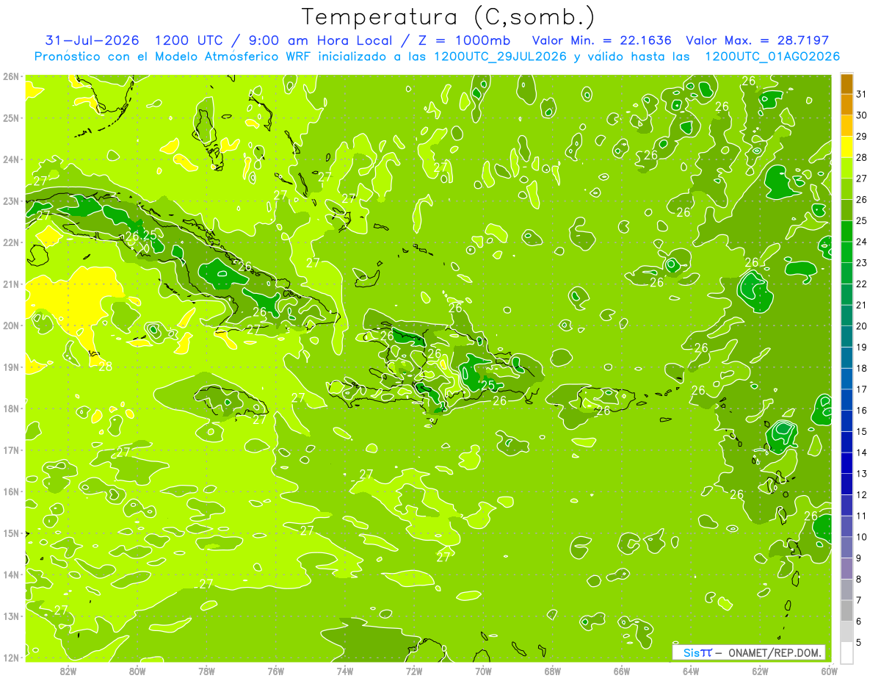Viewport: 881px width, 681px height.
Task: Click the gray legend band between 6 and 7
Action: [846, 610]
